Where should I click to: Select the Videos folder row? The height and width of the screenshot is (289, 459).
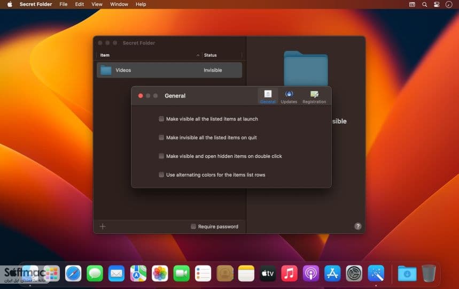point(169,70)
